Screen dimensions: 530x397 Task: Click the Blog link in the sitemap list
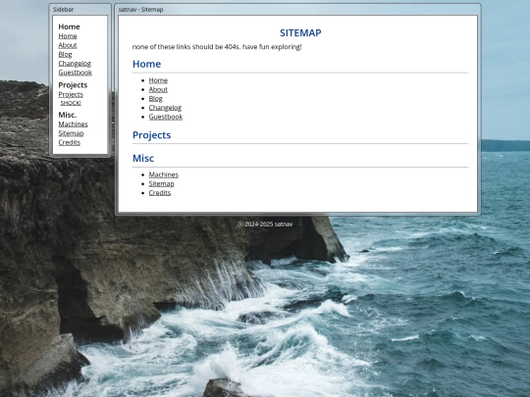(x=156, y=99)
